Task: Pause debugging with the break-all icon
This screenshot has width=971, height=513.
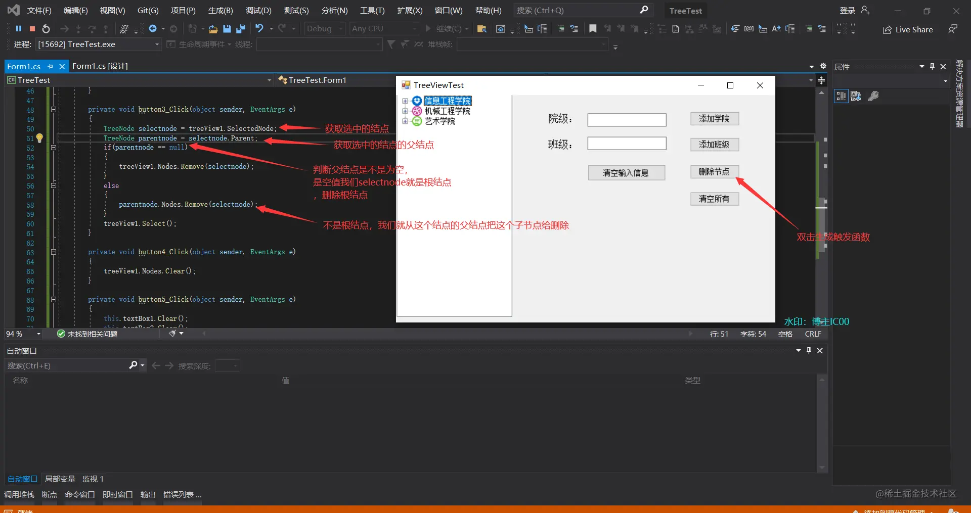Action: click(19, 29)
